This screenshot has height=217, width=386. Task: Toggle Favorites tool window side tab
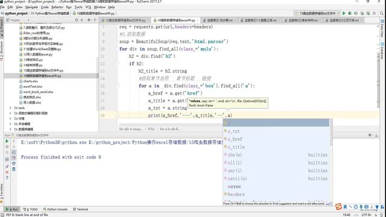click(x=2, y=193)
